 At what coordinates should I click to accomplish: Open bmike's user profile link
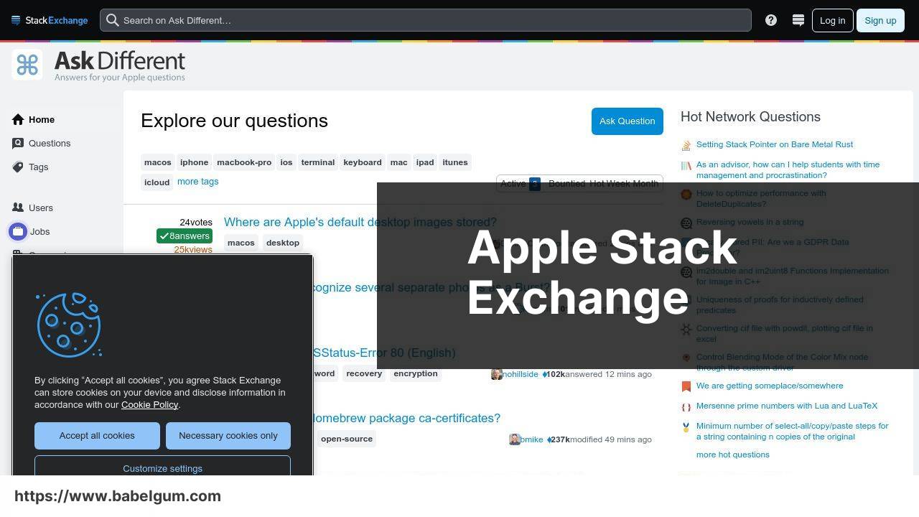click(532, 439)
